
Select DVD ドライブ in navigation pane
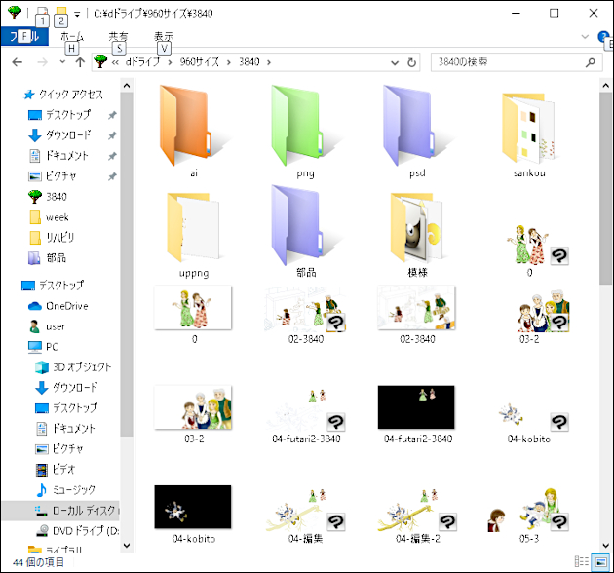(x=77, y=531)
